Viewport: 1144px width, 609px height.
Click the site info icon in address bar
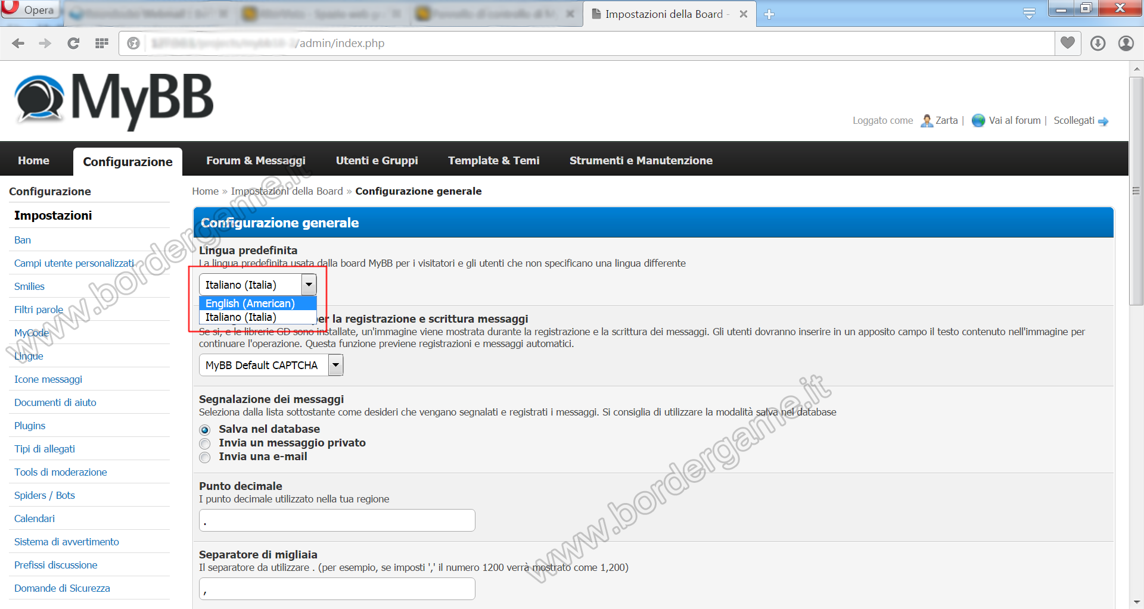[133, 43]
